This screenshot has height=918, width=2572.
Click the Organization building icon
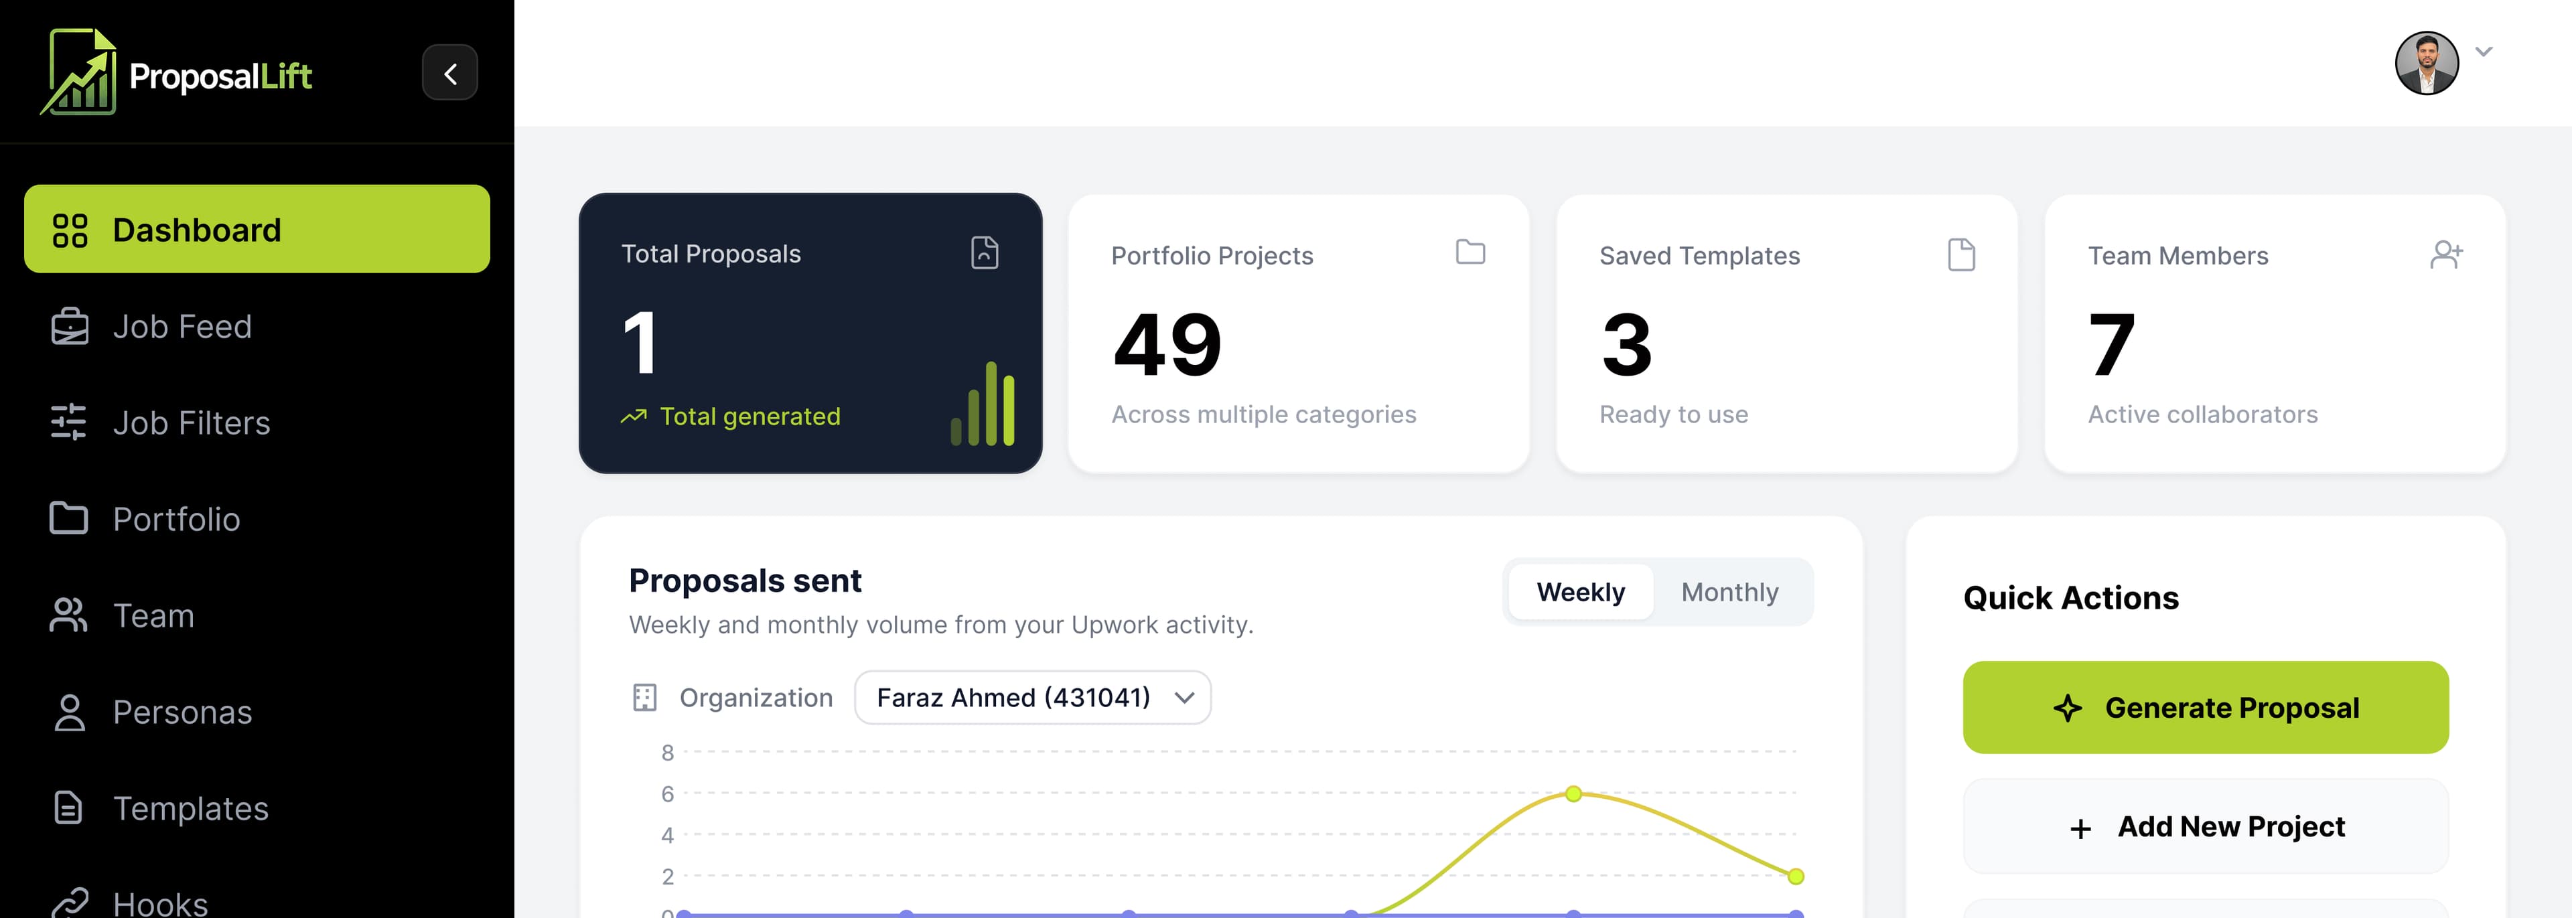coord(645,698)
